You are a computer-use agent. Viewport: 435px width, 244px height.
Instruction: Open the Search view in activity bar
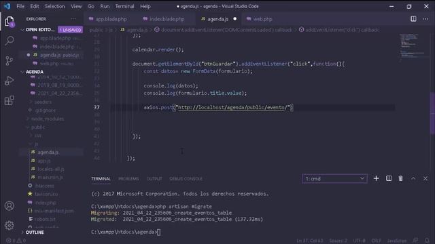(x=9, y=41)
